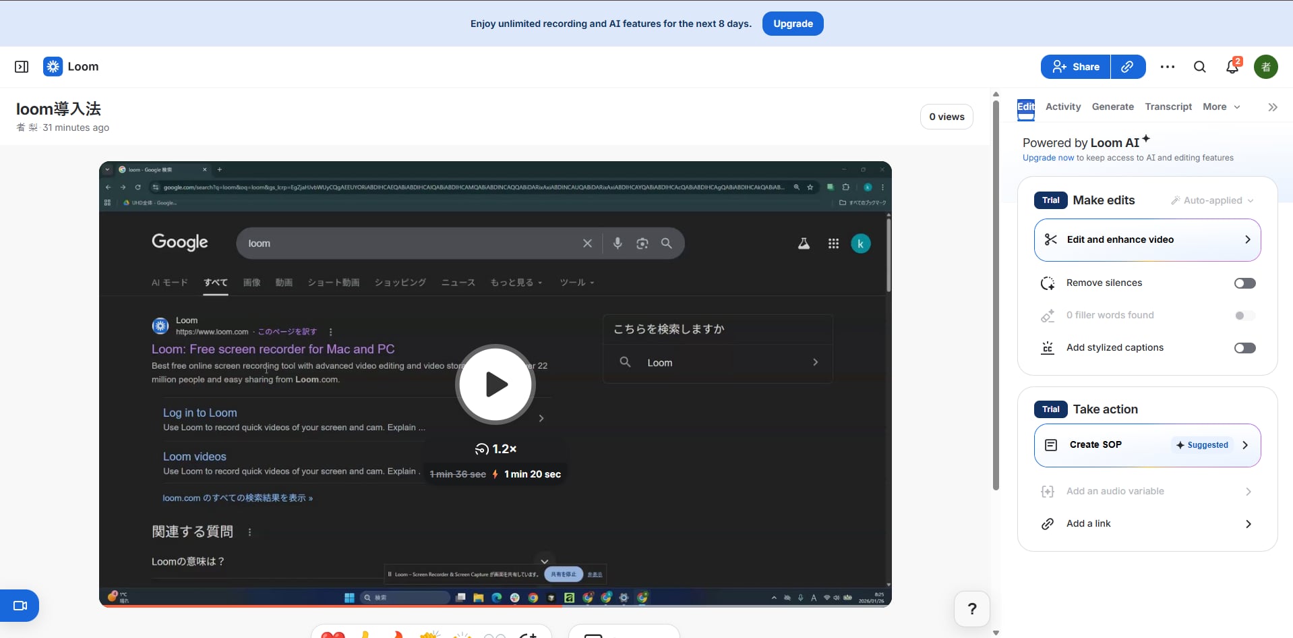
Task: Collapse the right side panel
Action: click(1273, 107)
